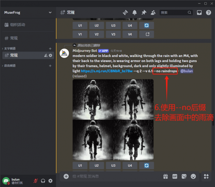This screenshot has height=187, width=215.
Task: Open the GIF picker
Action: [175, 176]
